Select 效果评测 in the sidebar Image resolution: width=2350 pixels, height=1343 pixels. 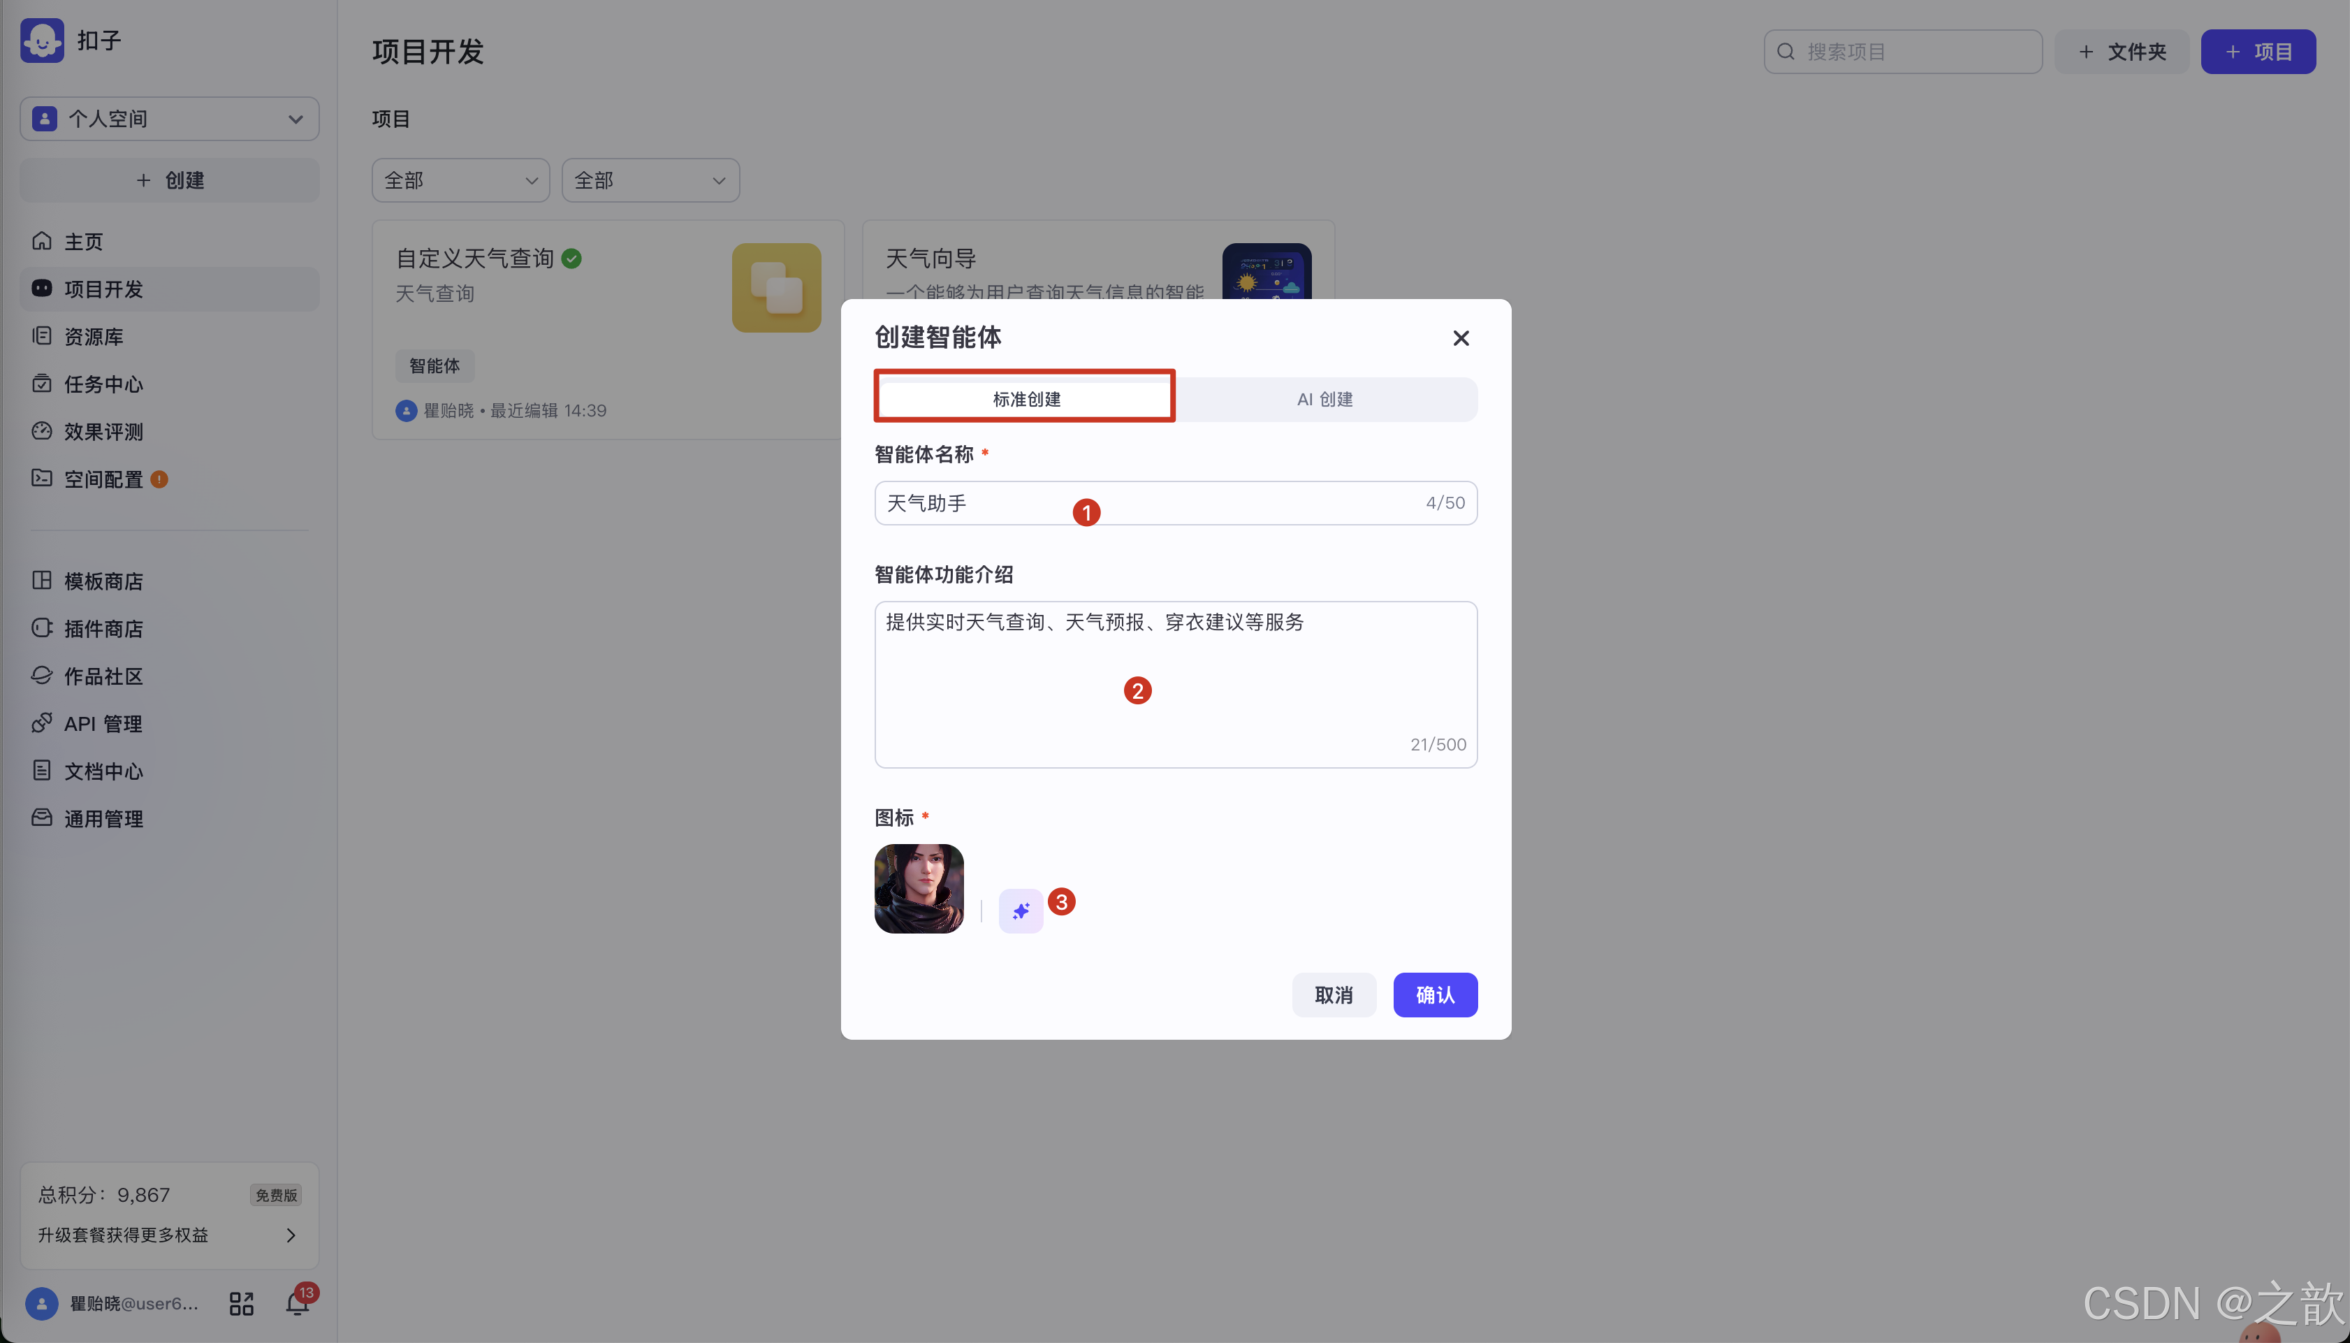coord(102,430)
